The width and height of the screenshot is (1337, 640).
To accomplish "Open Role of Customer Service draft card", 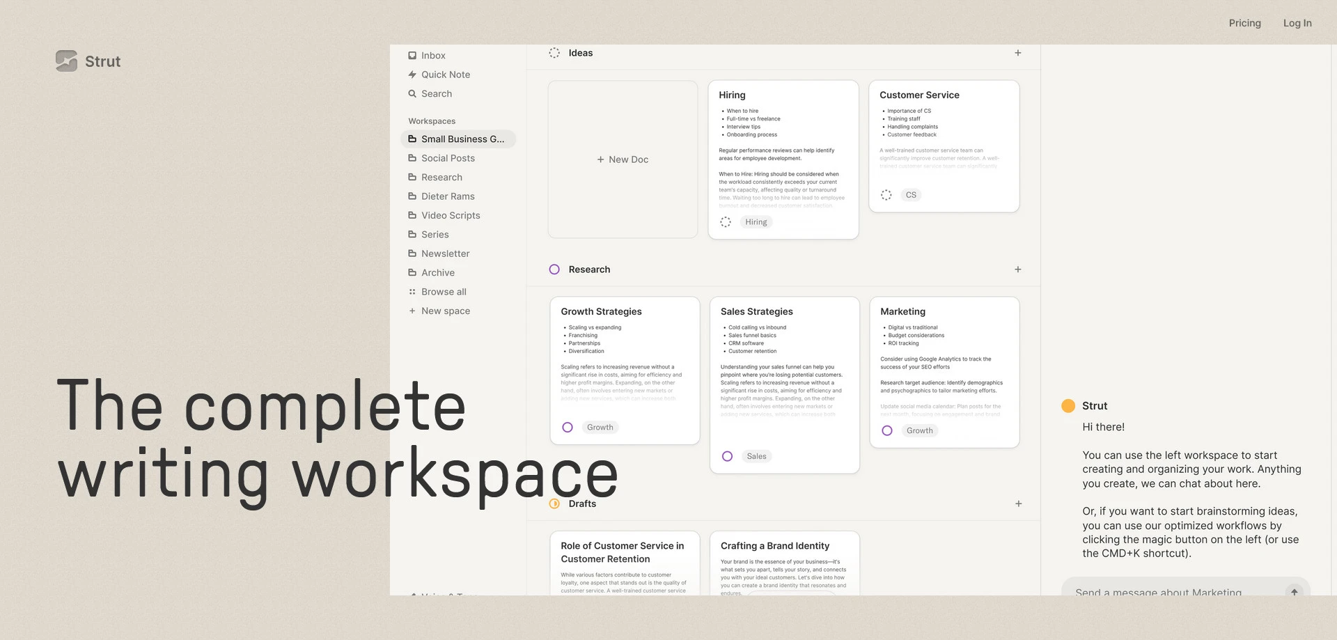I will 625,563.
